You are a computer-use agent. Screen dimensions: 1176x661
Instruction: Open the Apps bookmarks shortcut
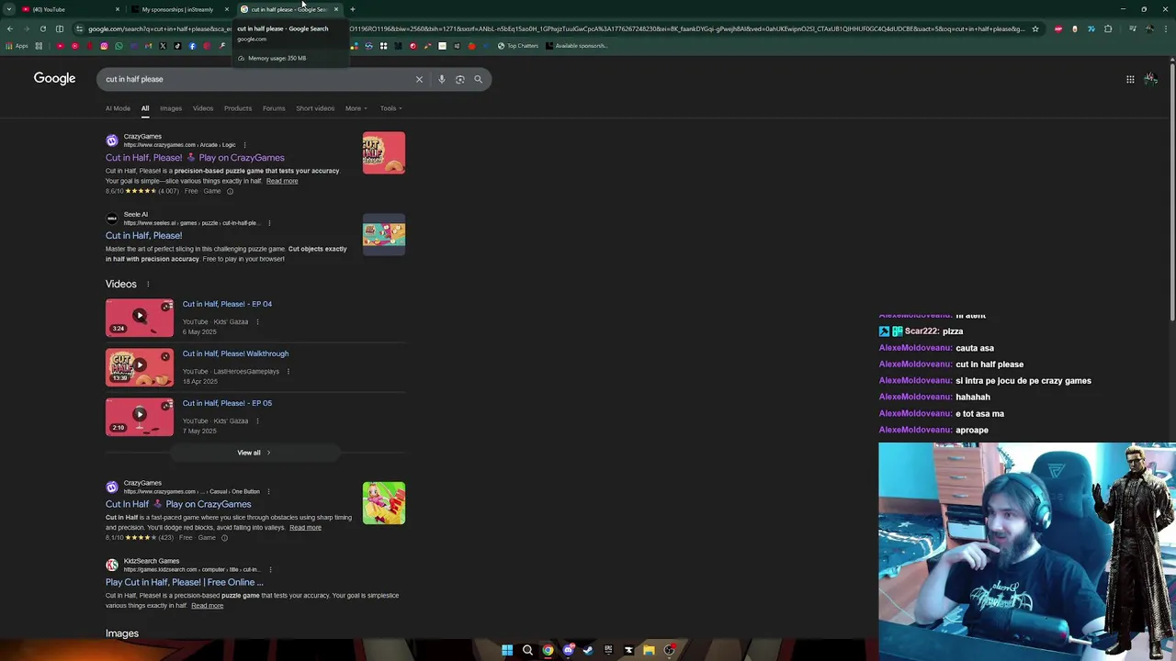coord(17,46)
